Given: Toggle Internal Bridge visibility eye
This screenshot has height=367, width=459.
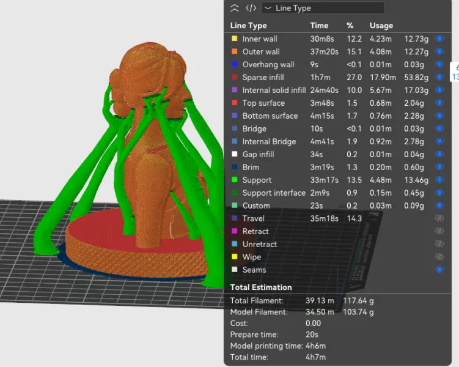Looking at the screenshot, I should point(439,141).
